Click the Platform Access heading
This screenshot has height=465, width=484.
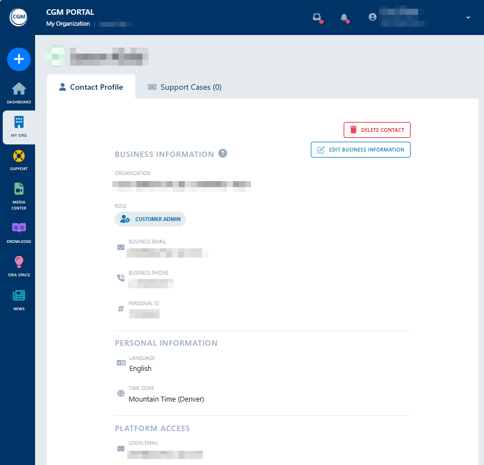coord(152,428)
